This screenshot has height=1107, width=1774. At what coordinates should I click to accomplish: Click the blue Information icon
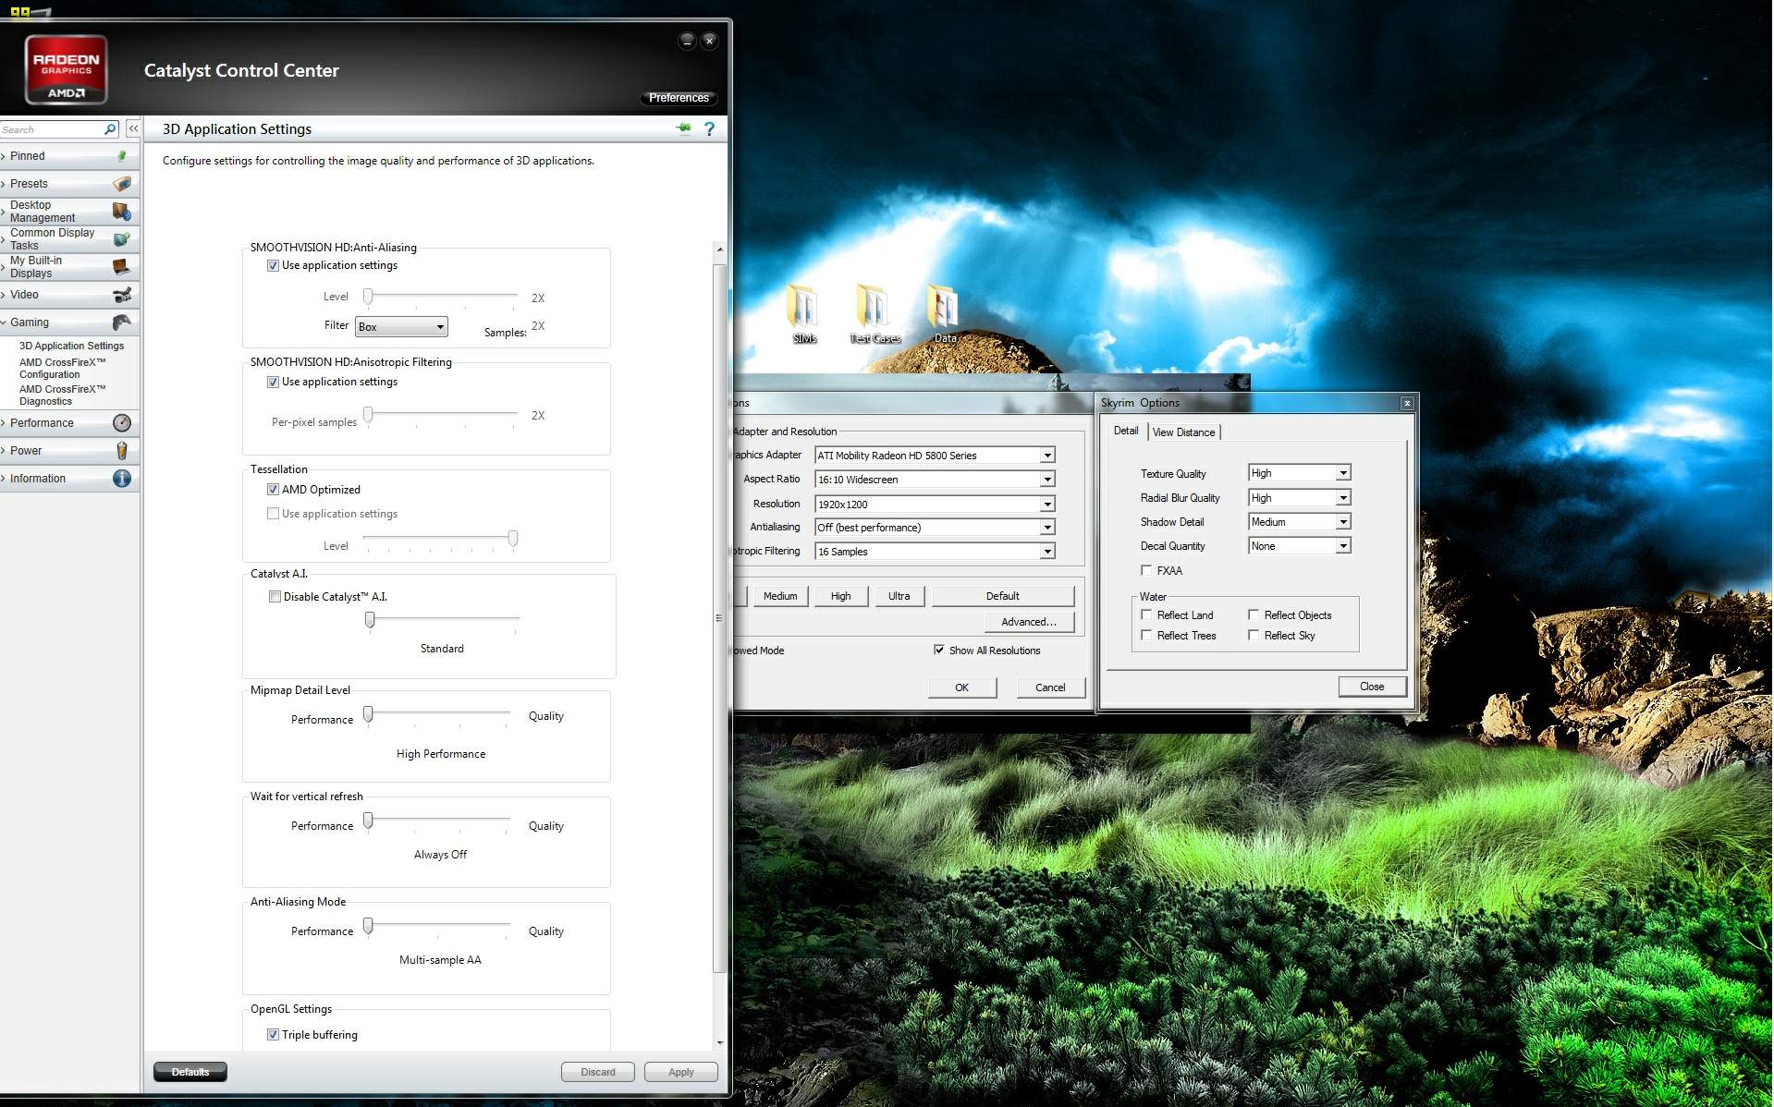click(x=122, y=479)
